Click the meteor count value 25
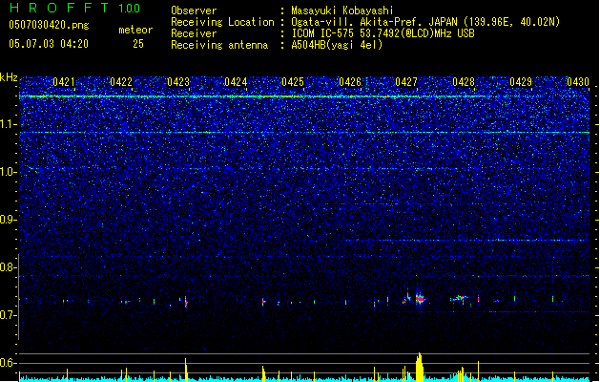 tap(138, 44)
